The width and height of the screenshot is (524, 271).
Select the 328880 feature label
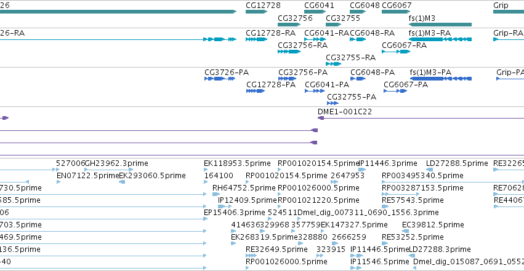(x=312, y=237)
